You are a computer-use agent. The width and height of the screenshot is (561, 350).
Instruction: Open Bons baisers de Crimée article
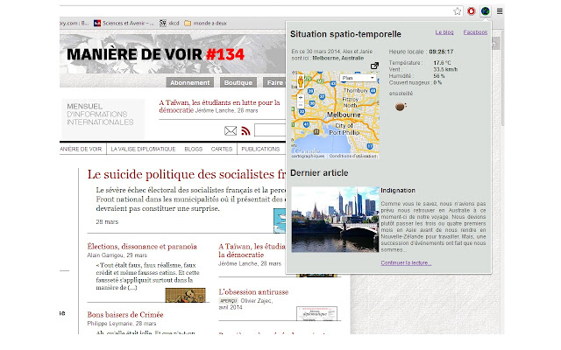(125, 315)
